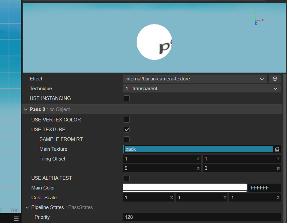Enable USE VERTEX COLOR checkbox
Image resolution: width=287 pixels, height=223 pixels.
[127, 120]
